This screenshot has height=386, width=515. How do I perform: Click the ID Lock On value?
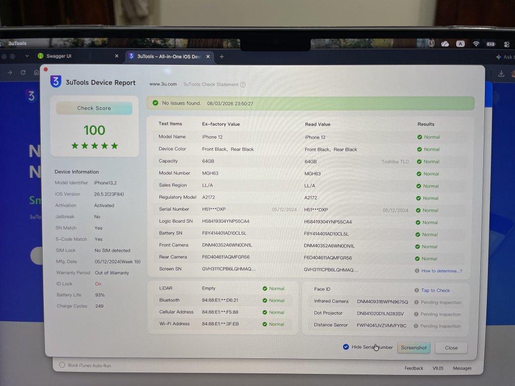click(x=98, y=284)
